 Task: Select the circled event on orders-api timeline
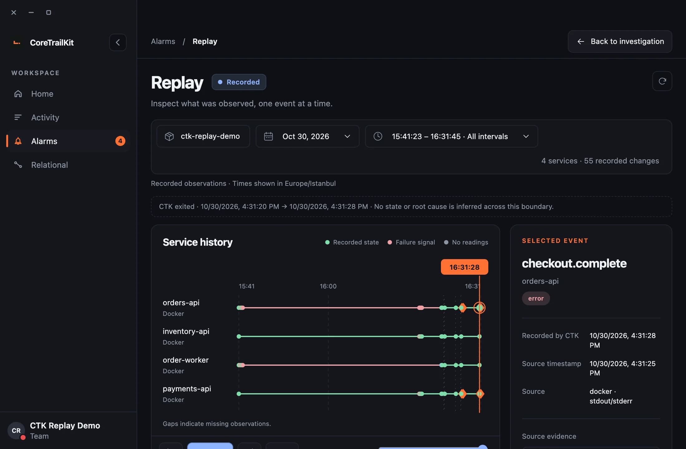[479, 308]
